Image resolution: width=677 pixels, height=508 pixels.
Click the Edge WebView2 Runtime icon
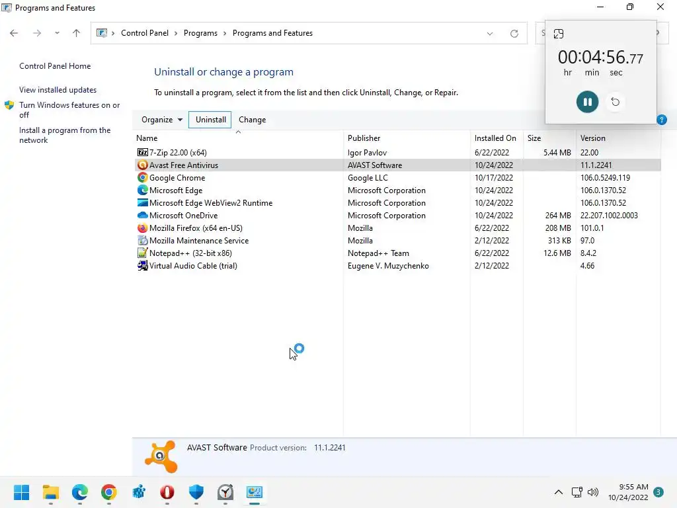coord(143,202)
